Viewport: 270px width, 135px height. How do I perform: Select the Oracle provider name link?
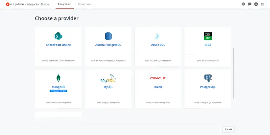pos(158,87)
